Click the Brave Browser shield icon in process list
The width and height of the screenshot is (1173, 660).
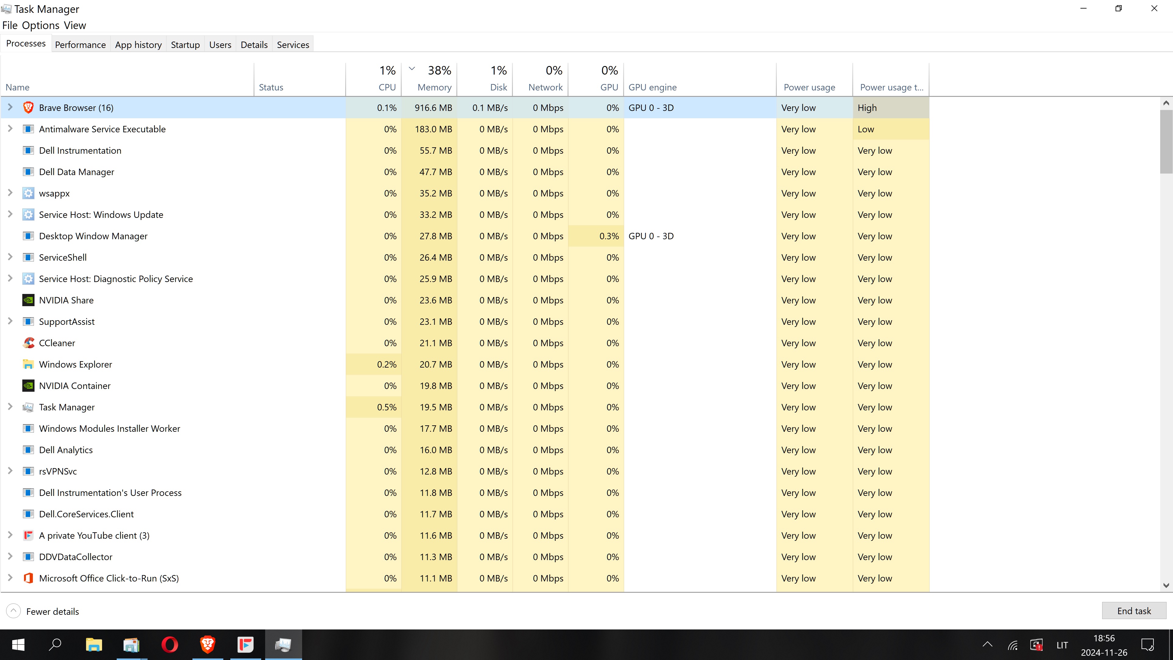click(x=28, y=108)
